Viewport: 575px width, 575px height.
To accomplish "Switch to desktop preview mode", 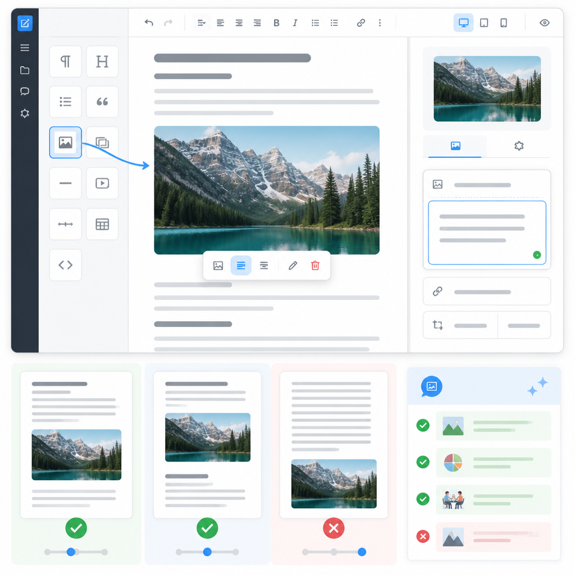I will click(x=463, y=22).
